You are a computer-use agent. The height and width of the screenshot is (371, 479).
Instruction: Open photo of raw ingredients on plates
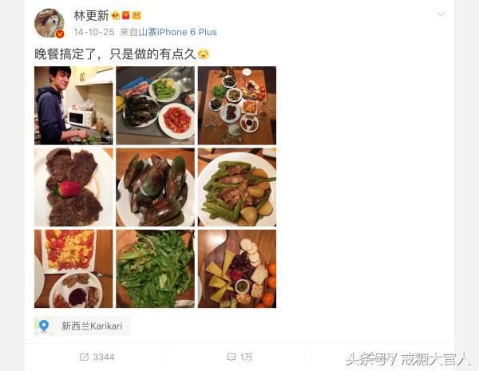155,105
